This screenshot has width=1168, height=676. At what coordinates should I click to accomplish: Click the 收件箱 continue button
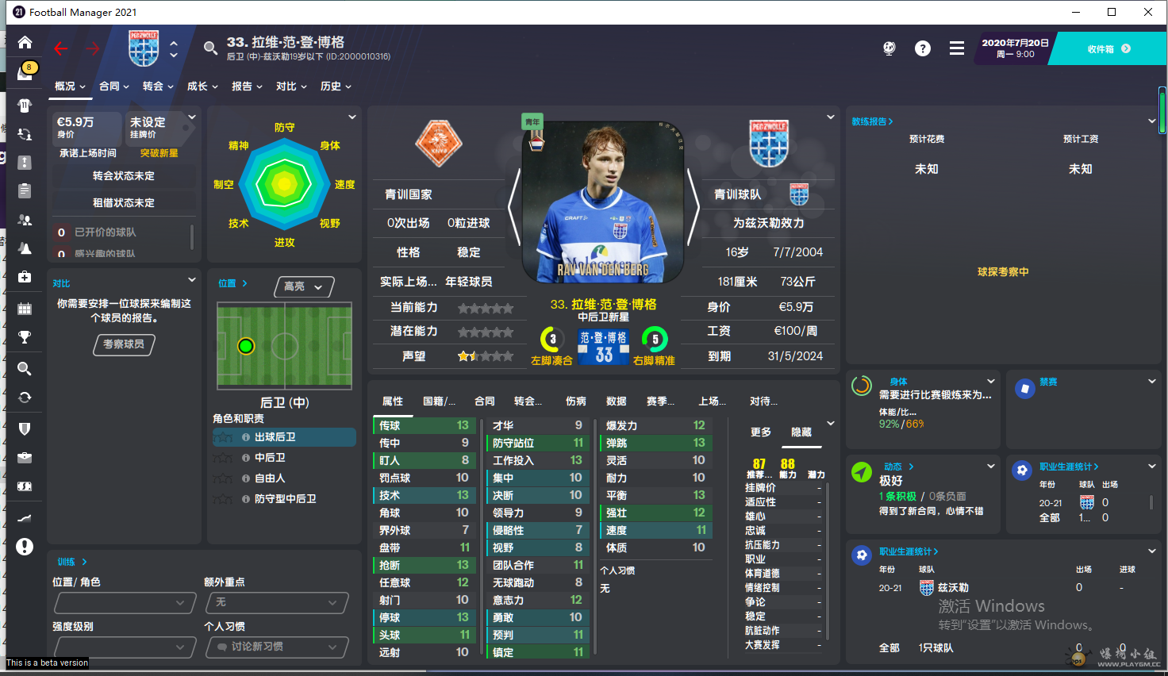point(1108,49)
